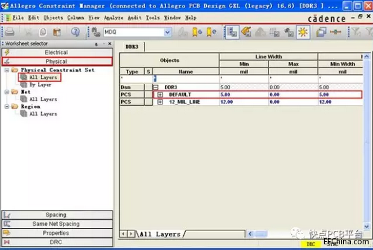
Task: Click the Copy toolbar icon
Action: (43, 32)
